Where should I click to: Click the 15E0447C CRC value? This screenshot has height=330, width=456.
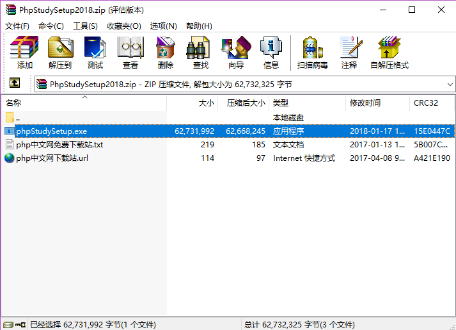pyautogui.click(x=432, y=131)
